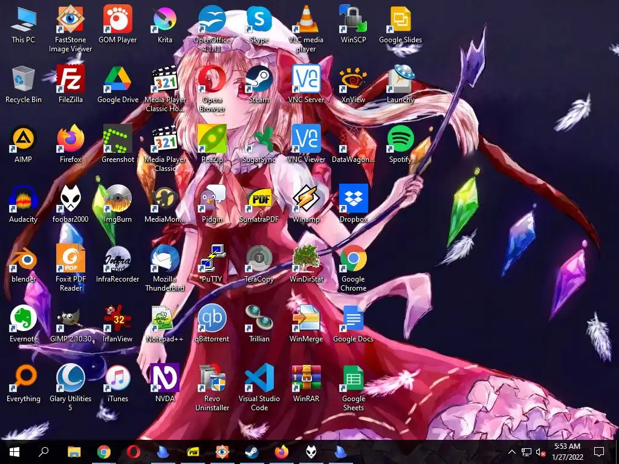Viewport: 619px width, 464px height.
Task: Select the DataWagon... desktop shortcut
Action: (x=353, y=144)
